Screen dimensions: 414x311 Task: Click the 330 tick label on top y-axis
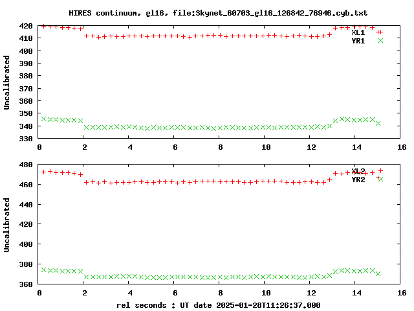click(x=26, y=139)
